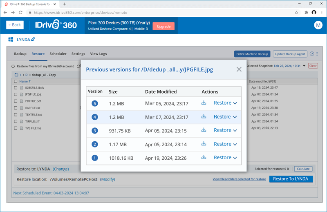This screenshot has width=327, height=212.
Task: Download version 5 of JPGFILE.jpg
Action: pos(204,103)
